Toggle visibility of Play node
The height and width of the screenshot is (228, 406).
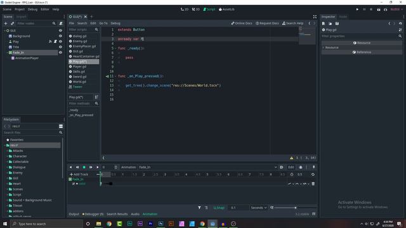(60, 41)
